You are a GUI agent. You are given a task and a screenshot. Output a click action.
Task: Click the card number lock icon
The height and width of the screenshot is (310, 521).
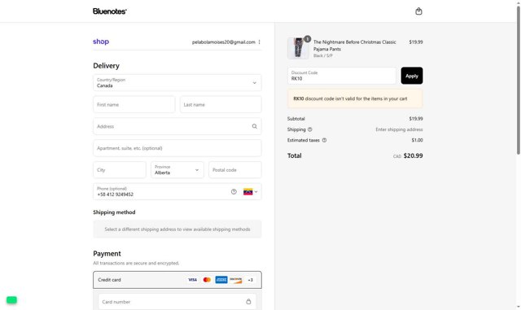pyautogui.click(x=248, y=302)
